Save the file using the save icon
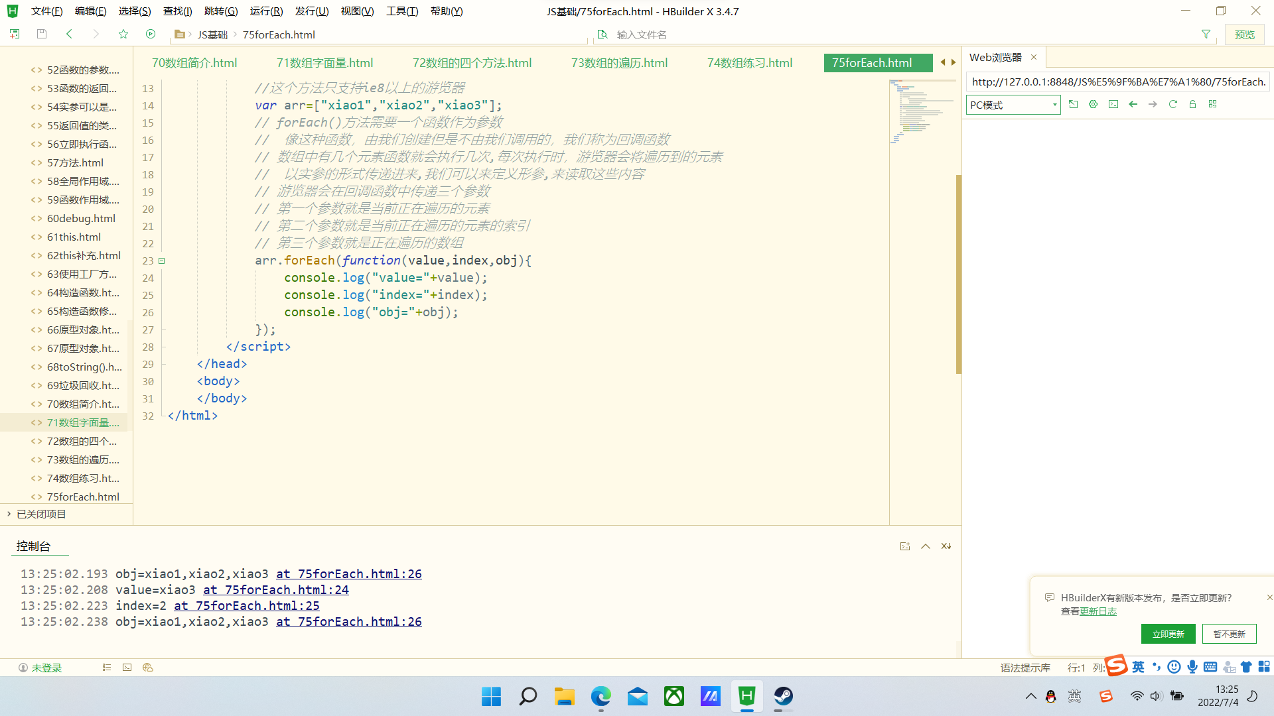The image size is (1274, 716). (41, 34)
